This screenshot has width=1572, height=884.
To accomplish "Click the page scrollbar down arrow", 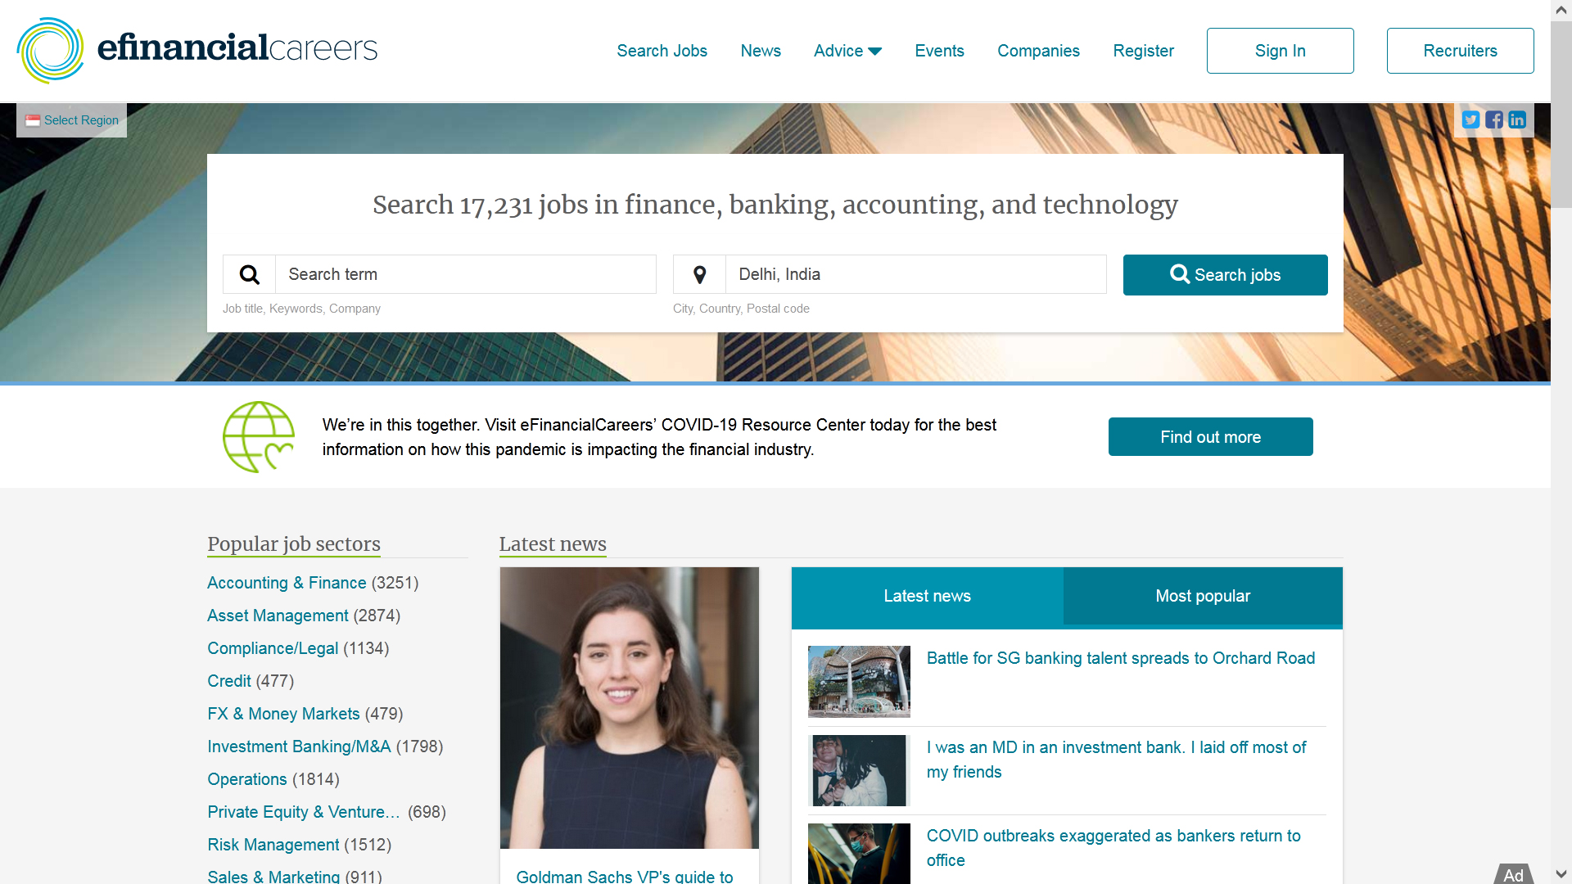I will (1561, 874).
